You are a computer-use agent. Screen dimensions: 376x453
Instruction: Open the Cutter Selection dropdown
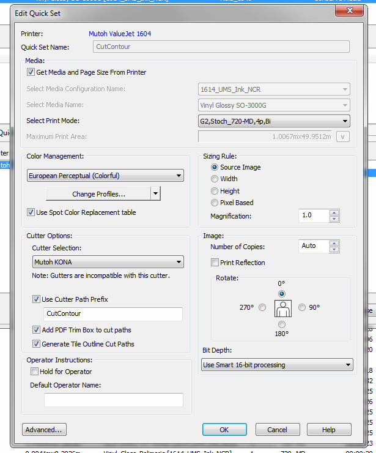pyautogui.click(x=108, y=262)
